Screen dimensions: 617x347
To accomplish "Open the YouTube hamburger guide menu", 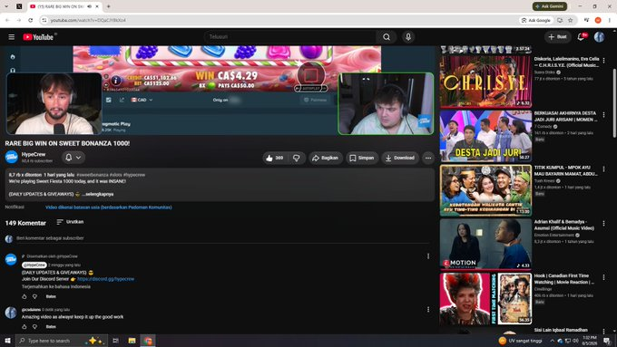I will tap(12, 37).
